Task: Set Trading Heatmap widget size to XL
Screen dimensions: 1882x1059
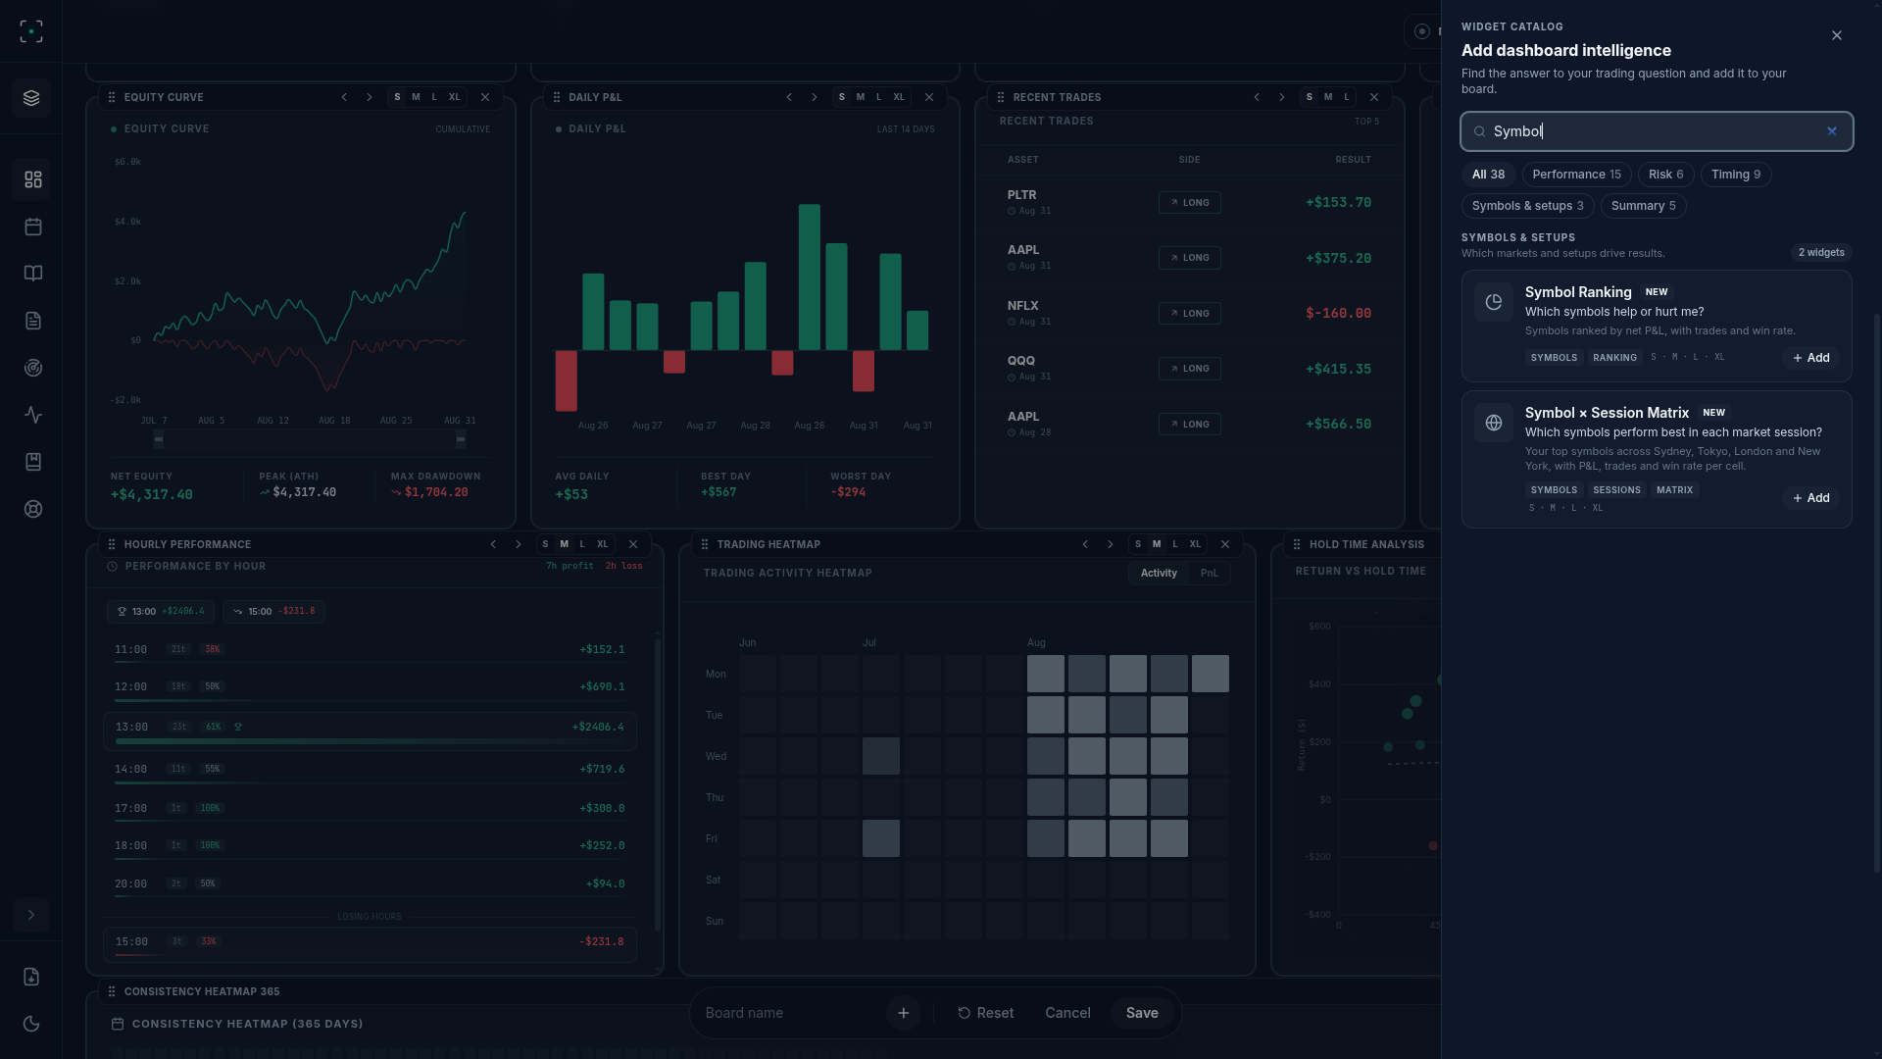Action: [x=1195, y=544]
